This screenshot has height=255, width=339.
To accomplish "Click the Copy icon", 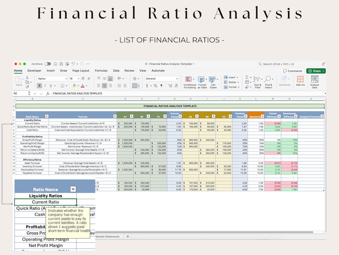I will 27,82.
